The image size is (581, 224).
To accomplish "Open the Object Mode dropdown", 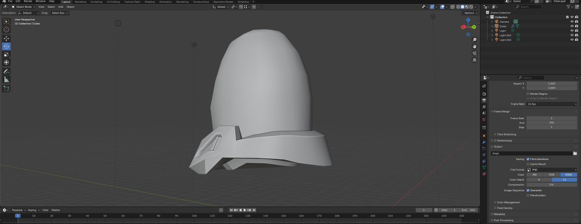I will 23,7.
